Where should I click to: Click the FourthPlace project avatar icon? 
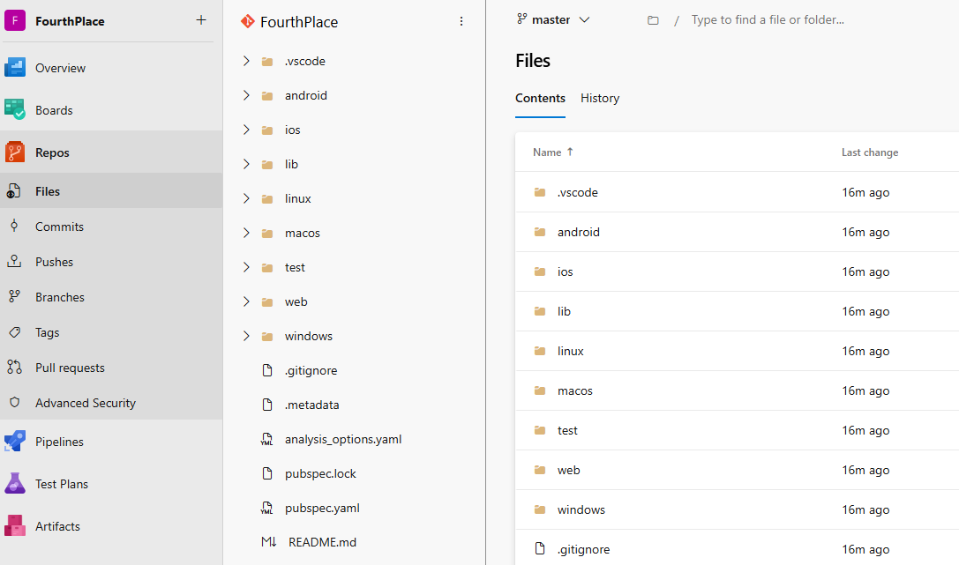point(15,20)
